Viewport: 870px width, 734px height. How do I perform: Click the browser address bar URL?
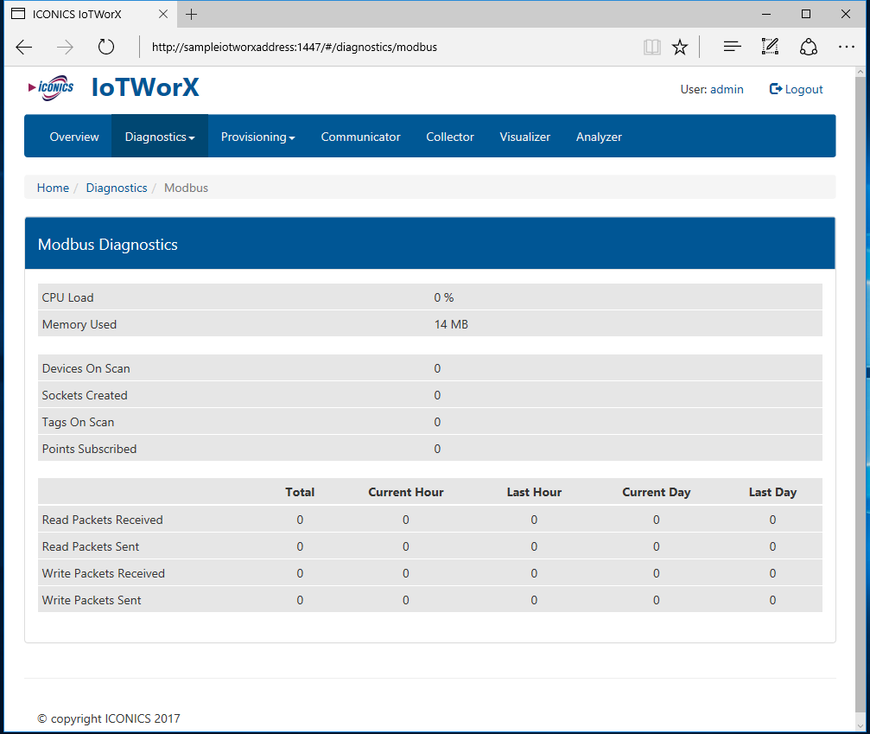(295, 48)
